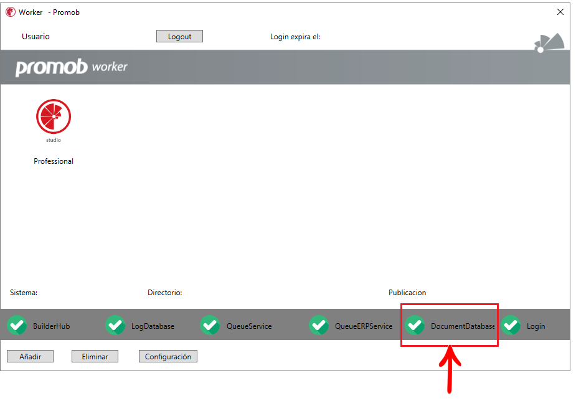The width and height of the screenshot is (576, 406).
Task: Click the Login green check status icon
Action: (511, 325)
